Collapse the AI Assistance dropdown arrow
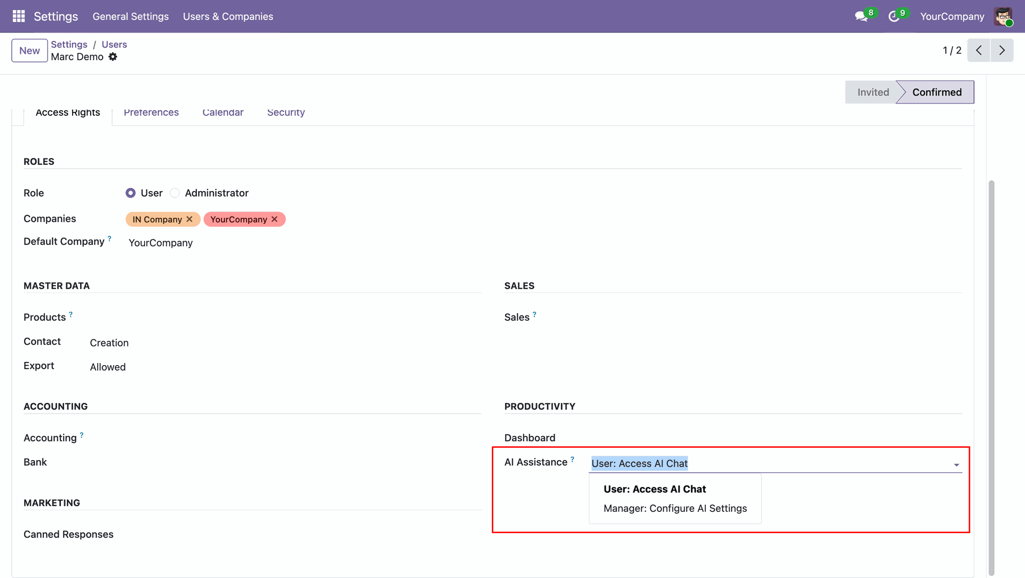Viewport: 1025px width, 578px height. (x=956, y=465)
